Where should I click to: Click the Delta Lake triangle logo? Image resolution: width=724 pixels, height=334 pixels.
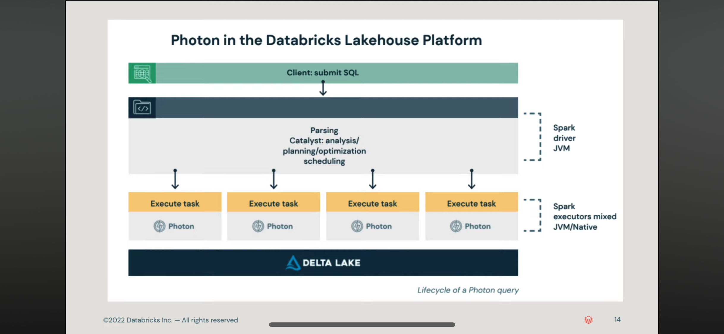293,263
